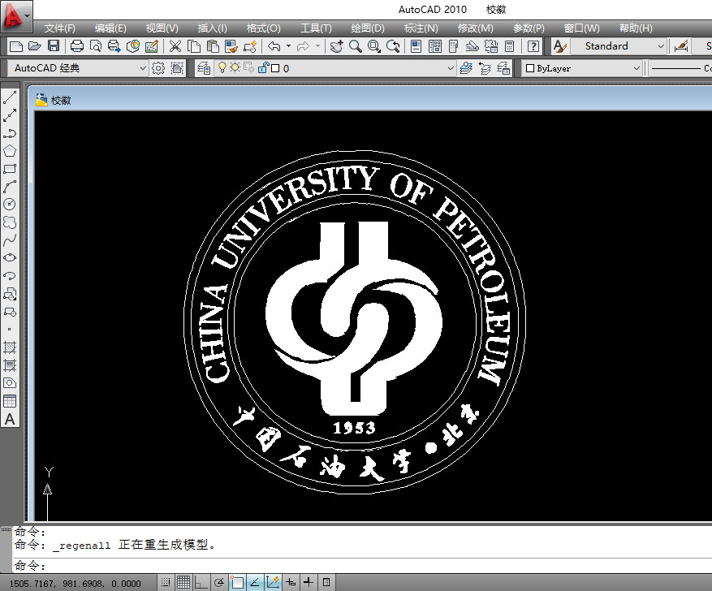Open the 修改(M) menu
Screen dimensions: 712x591
point(476,28)
